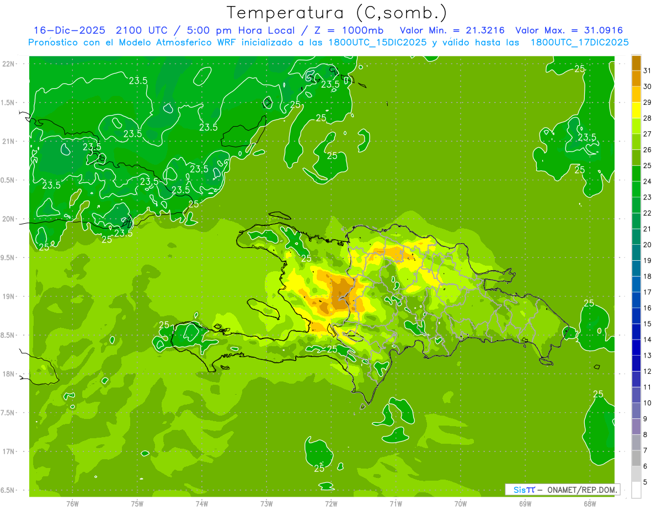Click the colorbar label "30"
Viewport: 662px width, 511px height.
[x=647, y=87]
